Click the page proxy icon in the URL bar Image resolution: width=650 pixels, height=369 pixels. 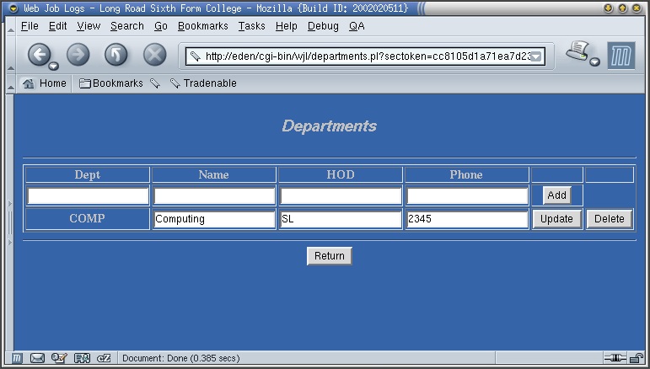click(x=196, y=56)
